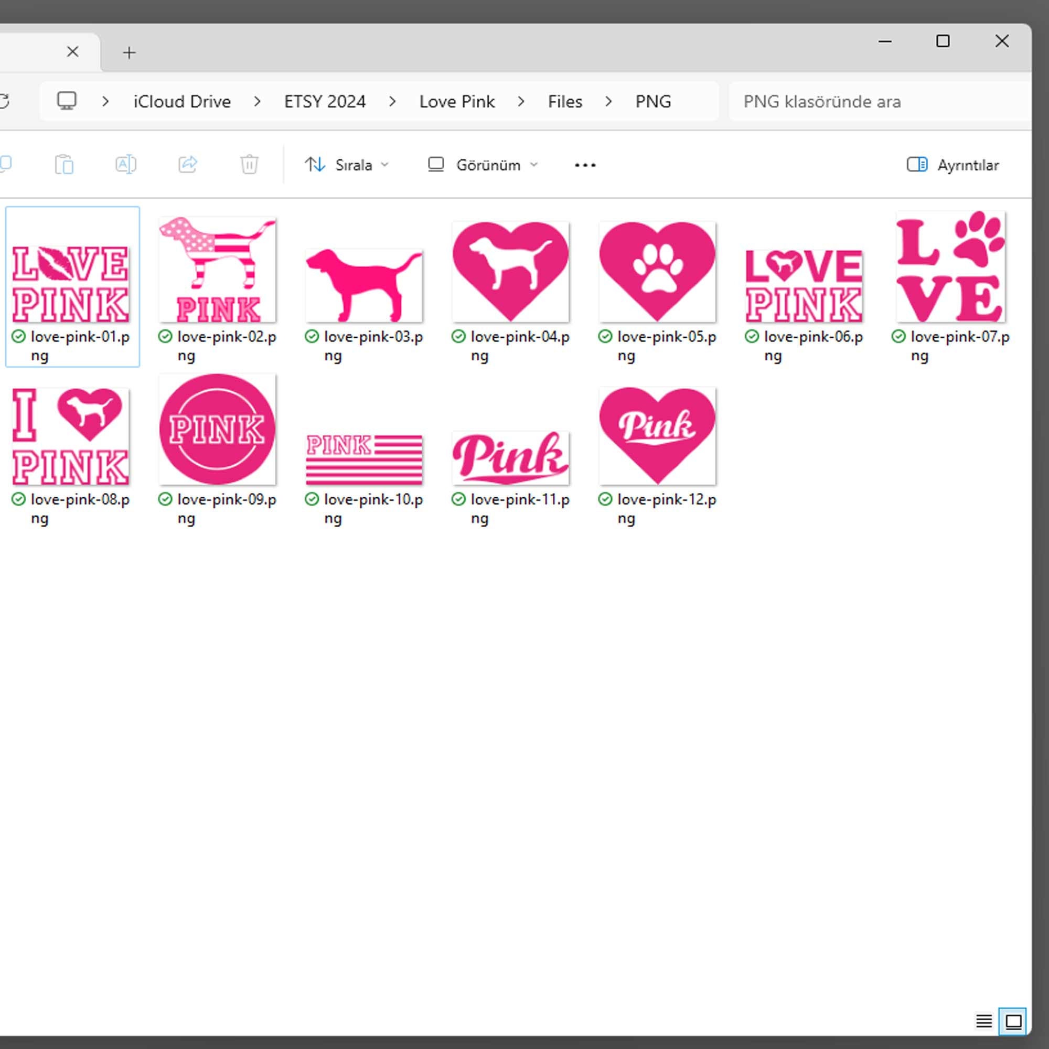
Task: Go to iCloud Drive from the breadcrumb
Action: click(181, 101)
